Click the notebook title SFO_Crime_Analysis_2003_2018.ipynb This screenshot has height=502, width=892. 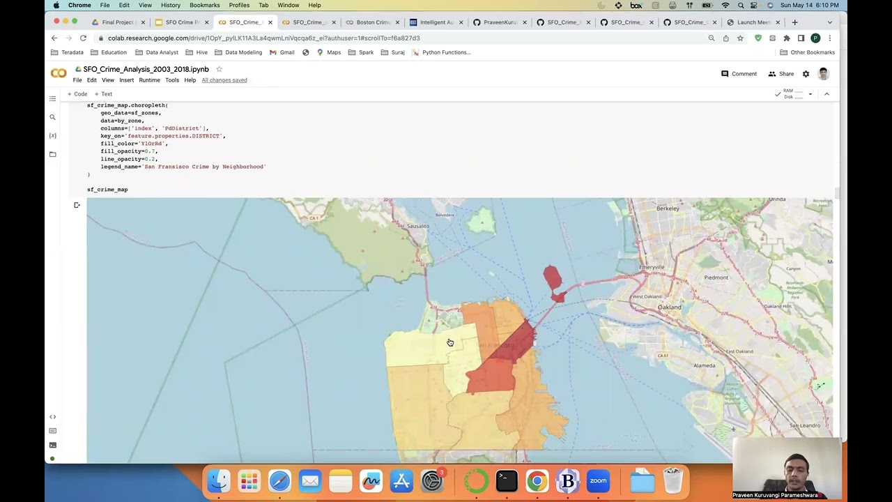(146, 69)
